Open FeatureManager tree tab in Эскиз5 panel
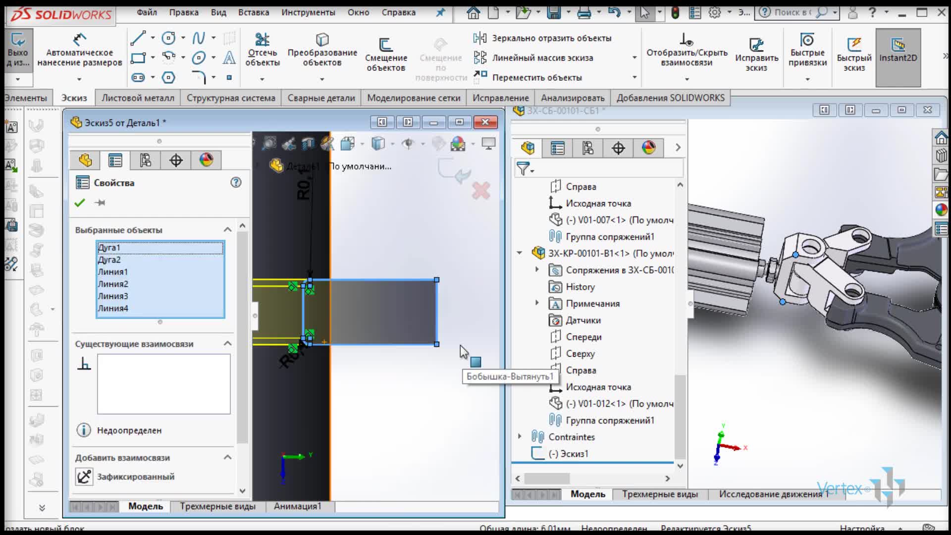Viewport: 951px width, 535px height. [x=85, y=160]
